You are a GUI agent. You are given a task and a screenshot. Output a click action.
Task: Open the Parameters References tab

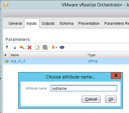(x=117, y=24)
